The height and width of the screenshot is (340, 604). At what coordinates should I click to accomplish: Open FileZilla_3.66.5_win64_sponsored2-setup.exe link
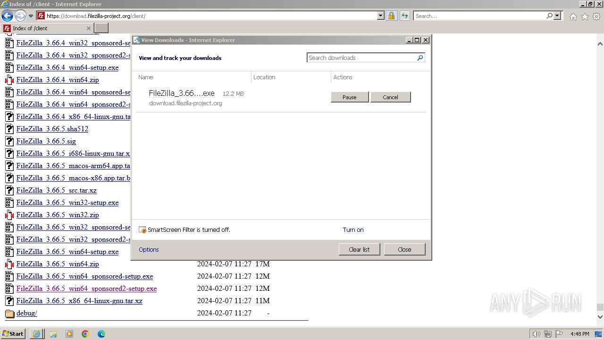87,289
